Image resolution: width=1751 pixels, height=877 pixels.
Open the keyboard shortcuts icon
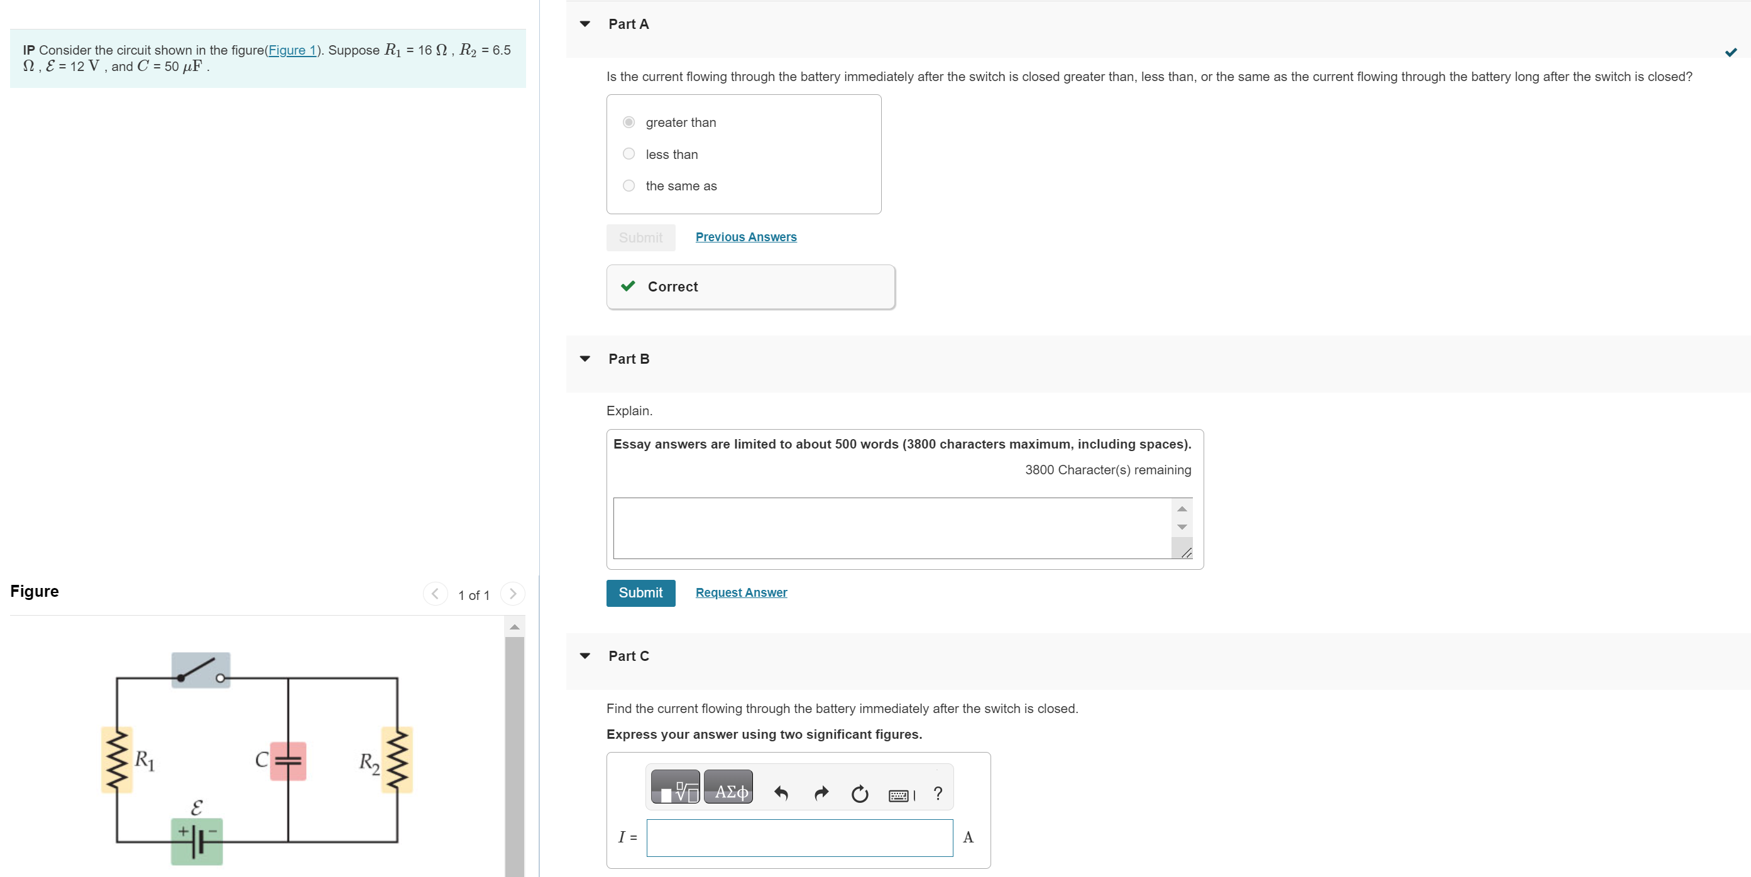(900, 795)
